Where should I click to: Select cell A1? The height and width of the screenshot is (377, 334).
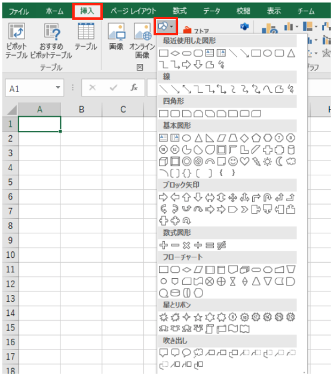pyautogui.click(x=39, y=124)
